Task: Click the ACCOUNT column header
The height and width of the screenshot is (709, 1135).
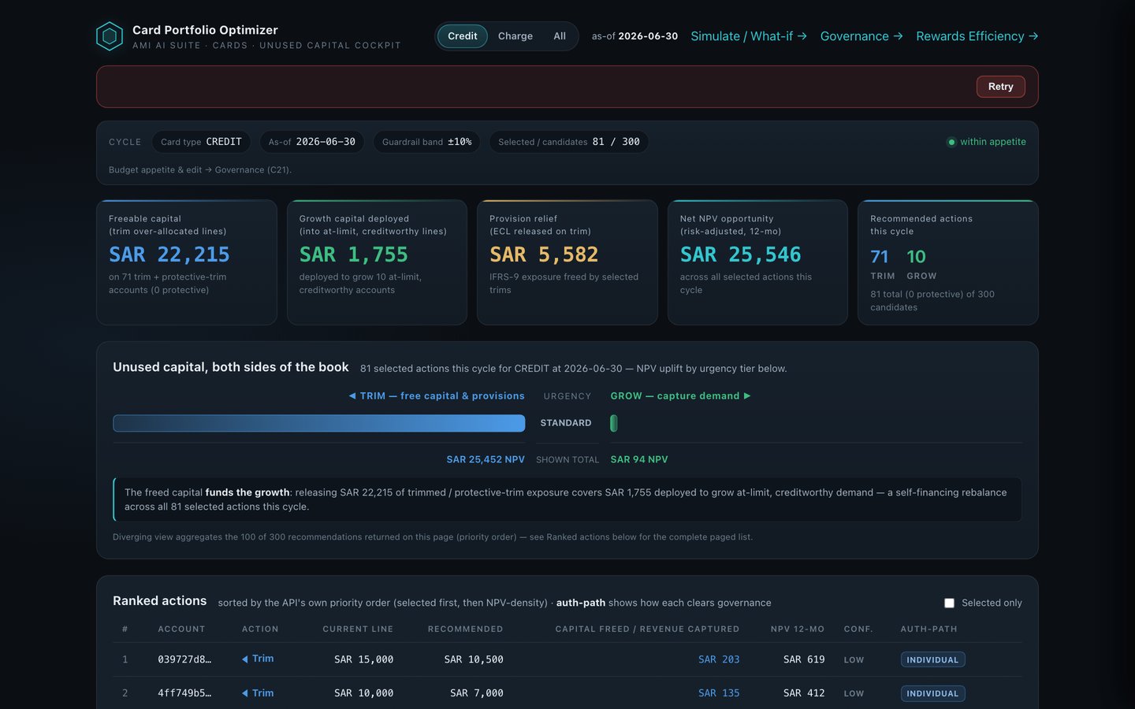Action: [181, 629]
